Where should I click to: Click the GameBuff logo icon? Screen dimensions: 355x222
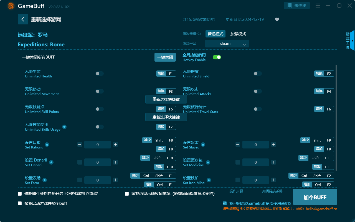click(x=11, y=6)
